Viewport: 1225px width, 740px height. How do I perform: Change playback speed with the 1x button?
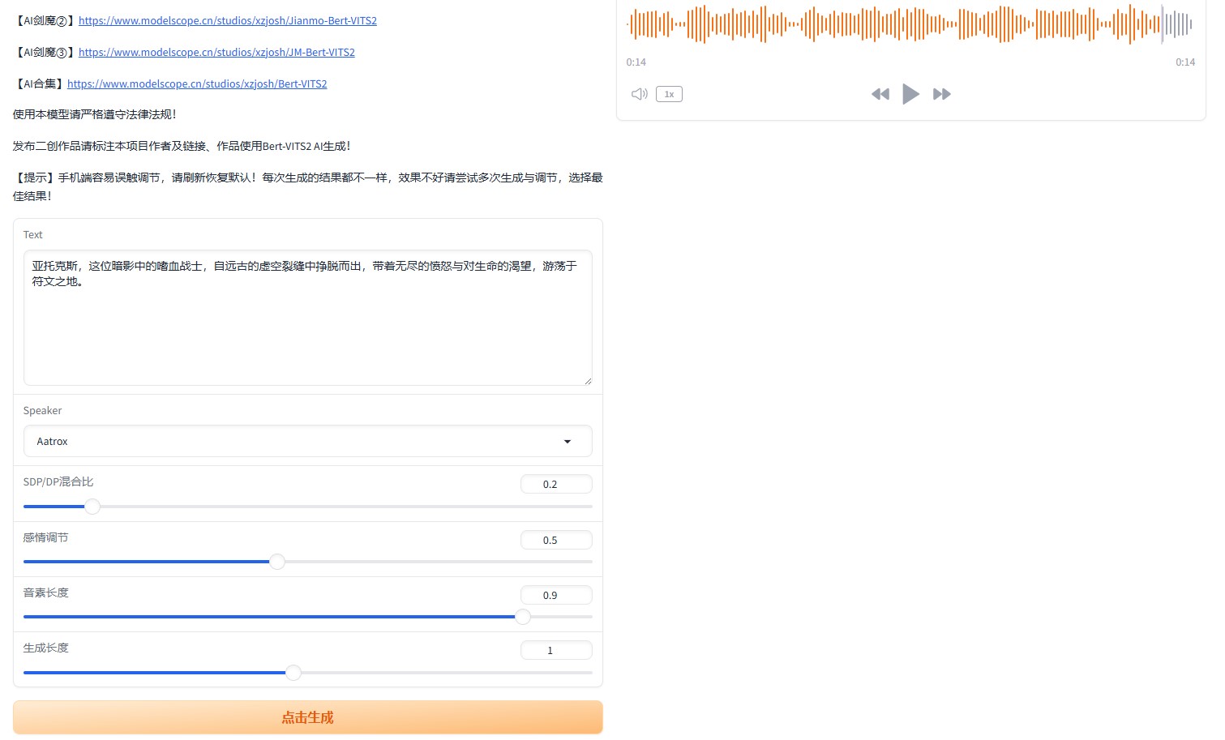[669, 94]
